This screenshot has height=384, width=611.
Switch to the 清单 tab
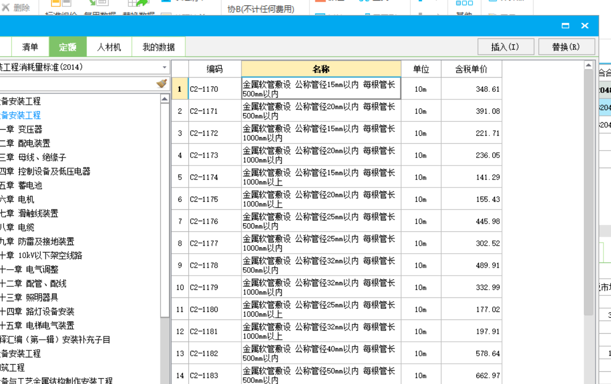[x=29, y=46]
